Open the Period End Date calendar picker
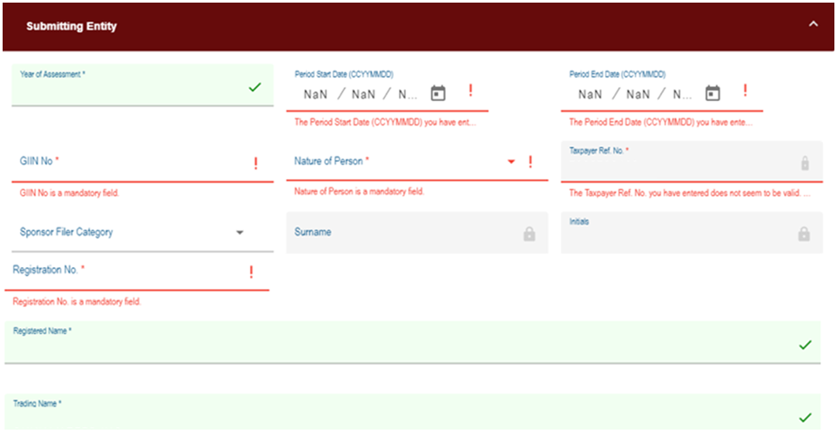 712,93
